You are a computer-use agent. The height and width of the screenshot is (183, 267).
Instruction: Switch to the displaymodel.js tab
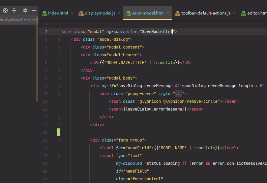click(100, 13)
